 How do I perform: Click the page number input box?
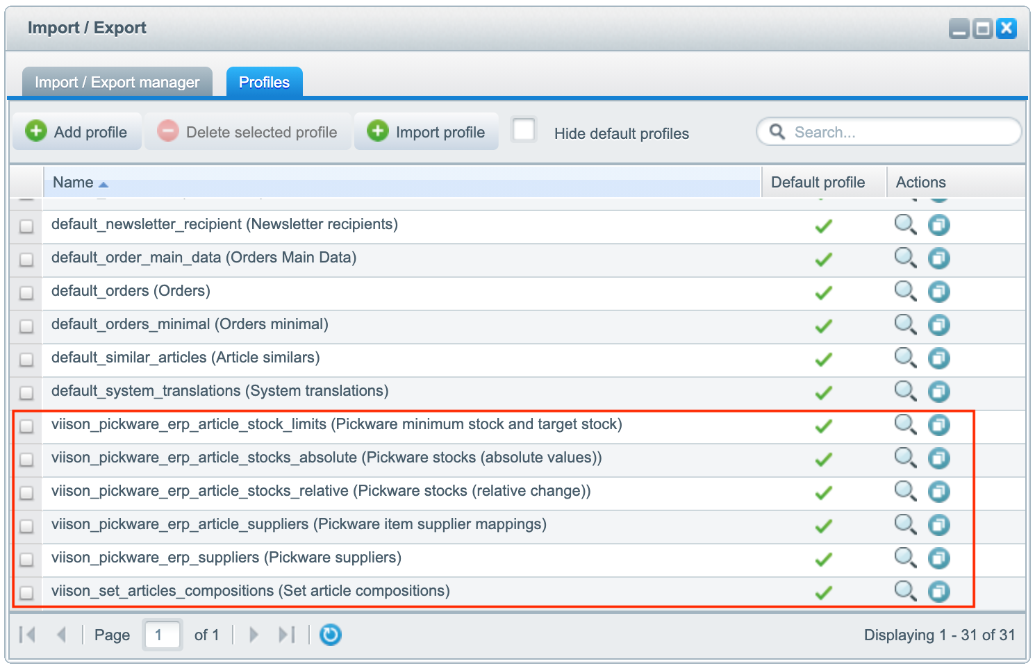click(163, 635)
